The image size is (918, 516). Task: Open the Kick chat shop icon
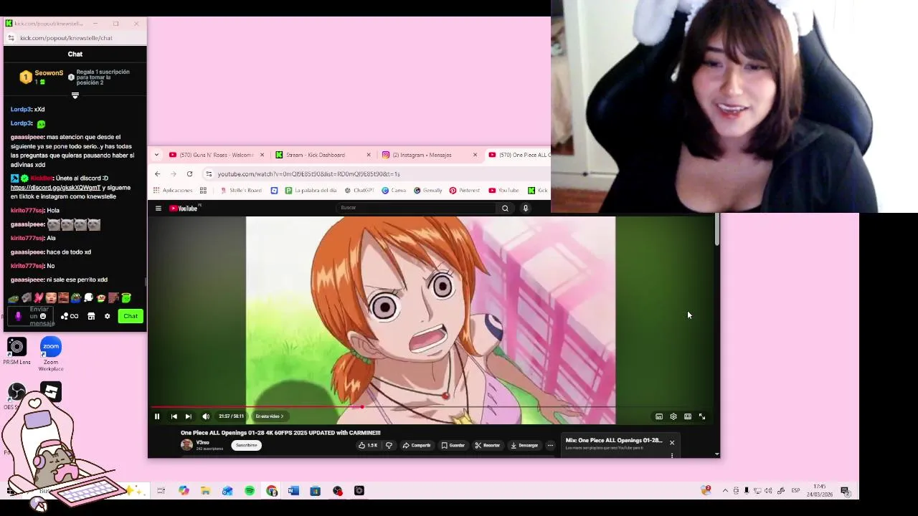(x=91, y=316)
